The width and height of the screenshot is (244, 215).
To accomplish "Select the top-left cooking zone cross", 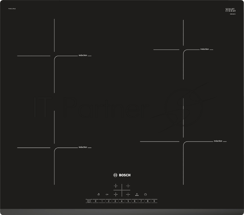I will click(x=116, y=186).
